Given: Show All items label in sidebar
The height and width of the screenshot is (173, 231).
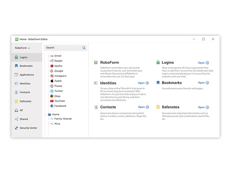Looking at the screenshot, I should pyautogui.click(x=21, y=110).
